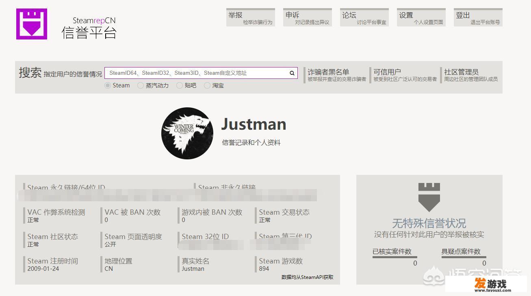Viewport: 531px width, 296px height.
Task: Select the 淘宝 radio option
Action: (x=207, y=85)
